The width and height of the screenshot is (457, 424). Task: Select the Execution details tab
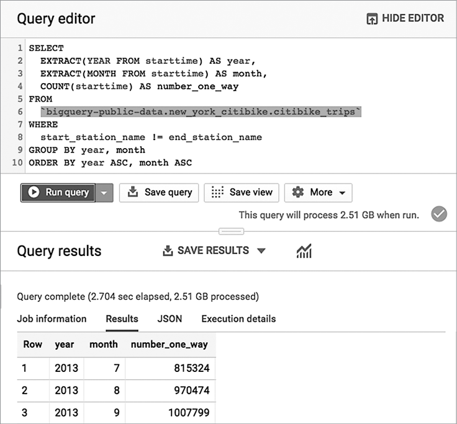(238, 319)
